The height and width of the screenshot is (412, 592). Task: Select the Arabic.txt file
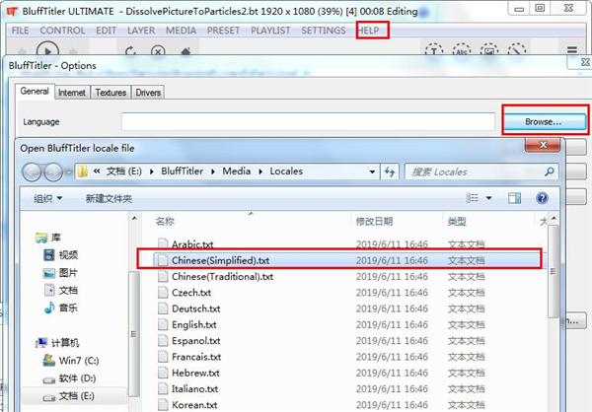pos(192,244)
